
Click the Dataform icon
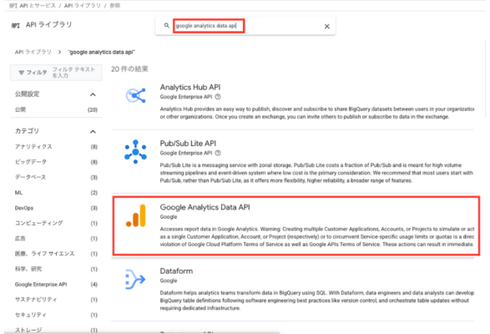[x=135, y=279]
